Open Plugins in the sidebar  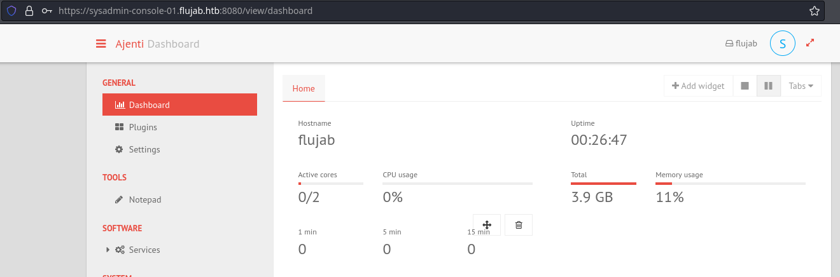coord(143,127)
